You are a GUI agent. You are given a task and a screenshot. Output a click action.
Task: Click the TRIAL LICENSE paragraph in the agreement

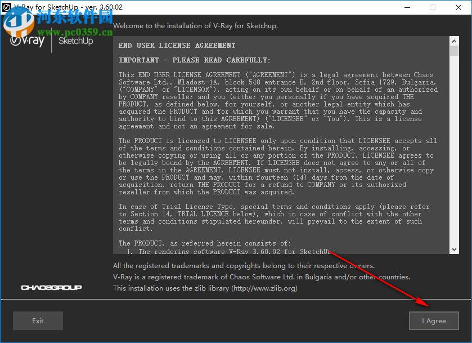click(270, 214)
